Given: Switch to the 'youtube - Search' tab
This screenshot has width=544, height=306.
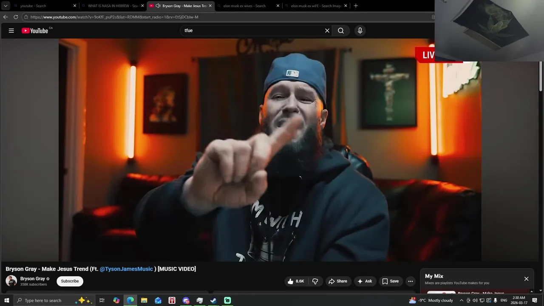Looking at the screenshot, I should pos(44,6).
